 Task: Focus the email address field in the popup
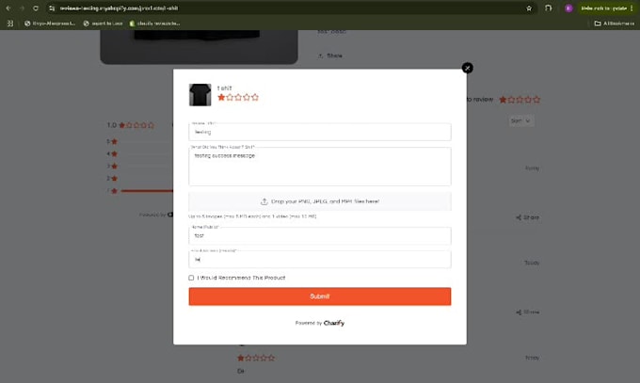320,260
